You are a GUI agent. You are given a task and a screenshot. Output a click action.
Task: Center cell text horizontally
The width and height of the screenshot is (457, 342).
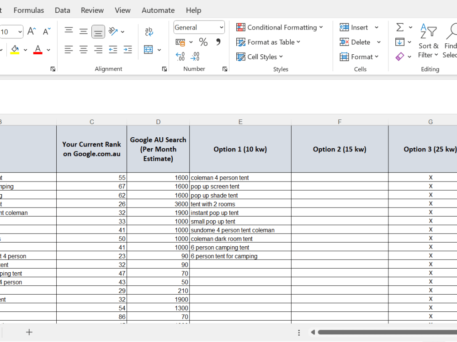(83, 49)
